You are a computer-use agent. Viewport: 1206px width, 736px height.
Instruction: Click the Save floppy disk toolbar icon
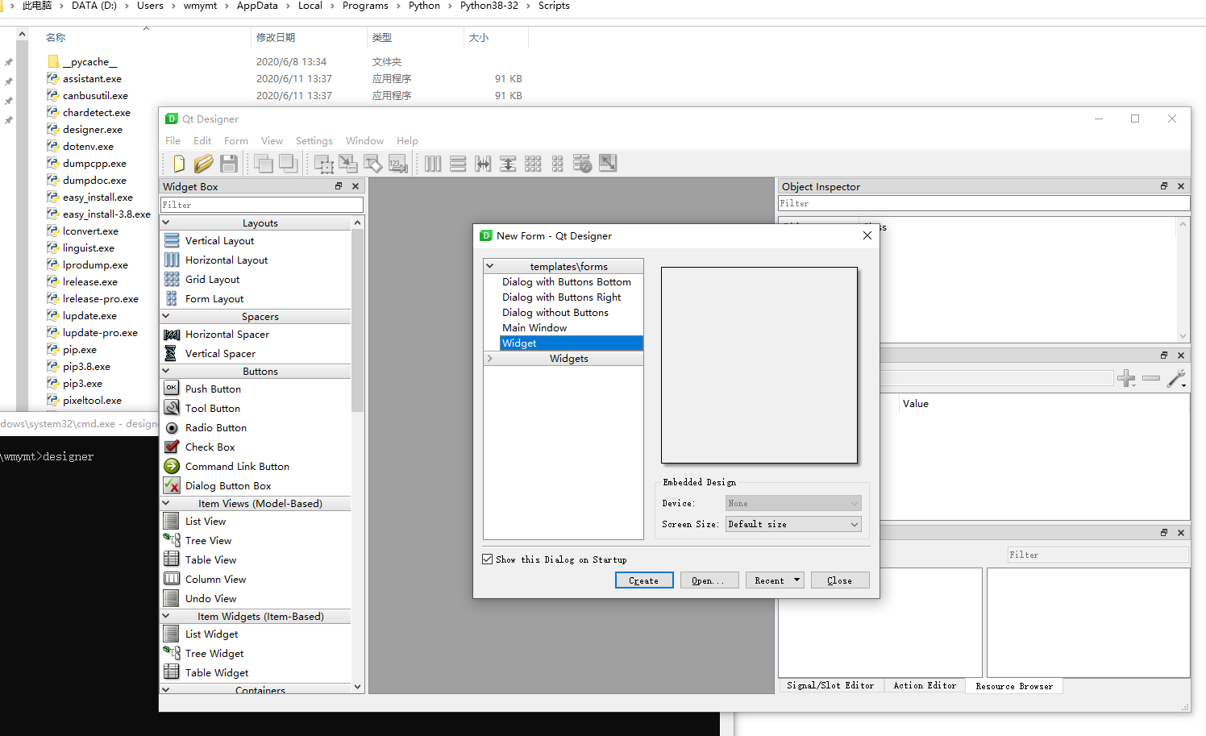pos(229,164)
